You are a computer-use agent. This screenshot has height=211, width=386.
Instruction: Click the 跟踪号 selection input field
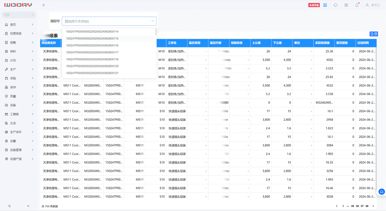coord(109,21)
